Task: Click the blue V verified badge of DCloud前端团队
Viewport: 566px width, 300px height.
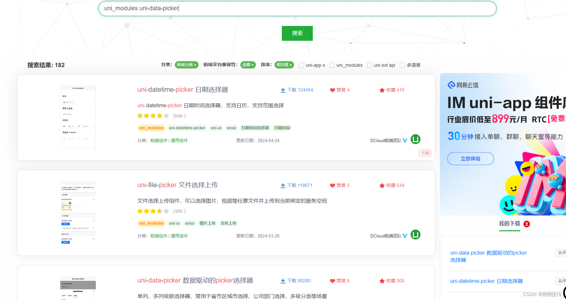Action: click(405, 140)
